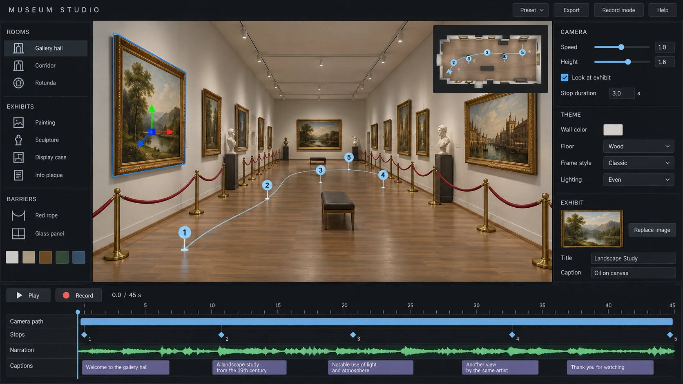Select camera waypoint 5 in viewport
The width and height of the screenshot is (683, 384).
(348, 157)
